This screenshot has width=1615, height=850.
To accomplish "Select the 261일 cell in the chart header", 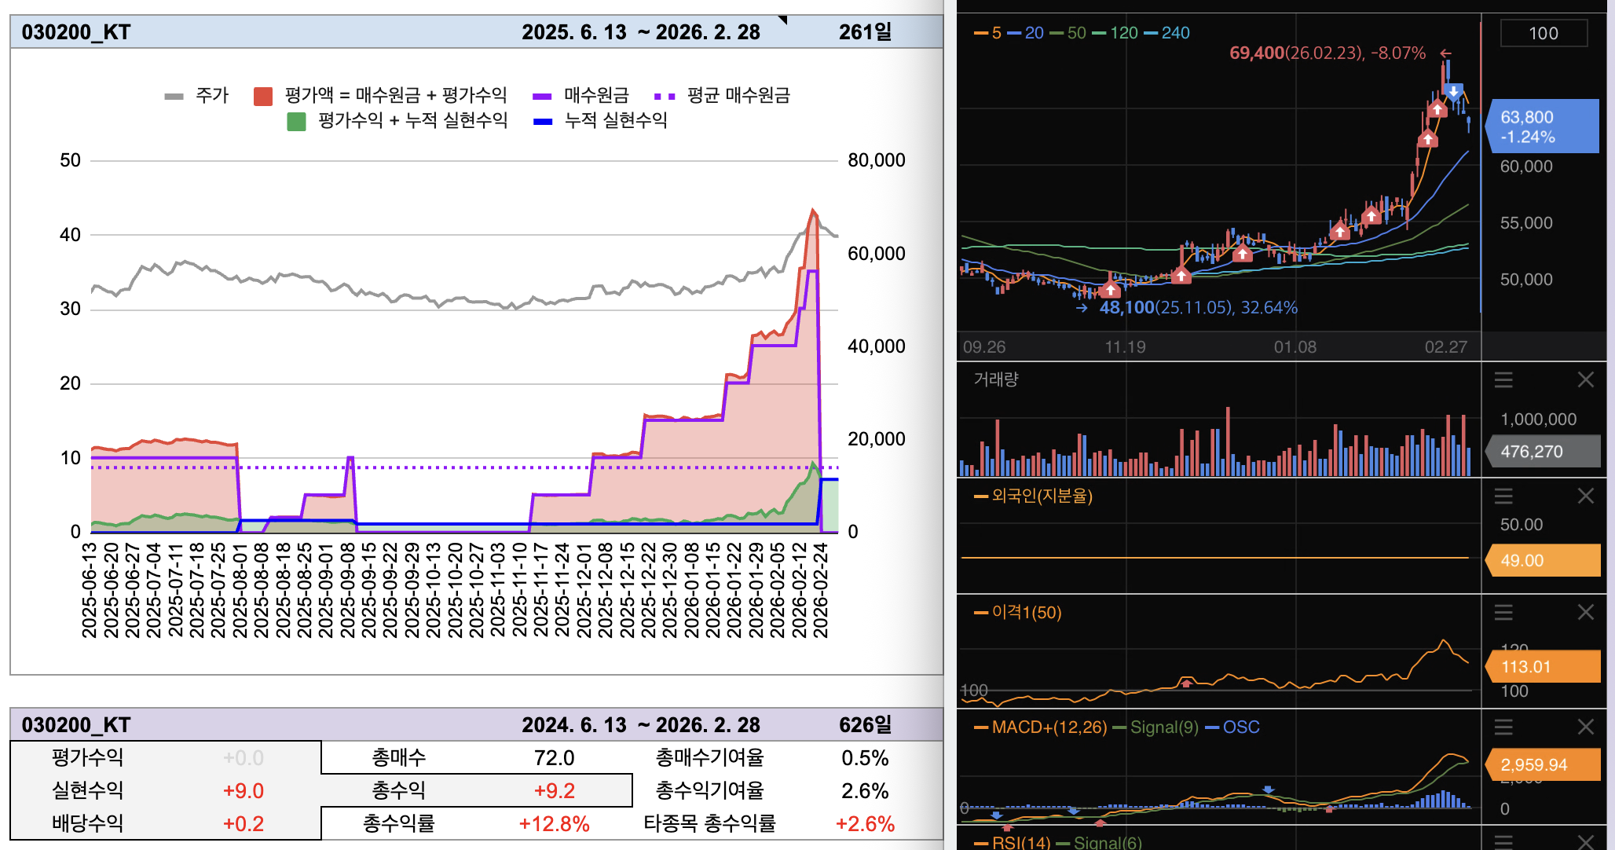I will [x=865, y=32].
